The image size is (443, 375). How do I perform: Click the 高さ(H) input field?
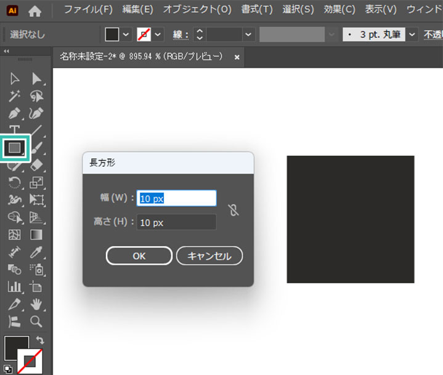click(x=176, y=222)
